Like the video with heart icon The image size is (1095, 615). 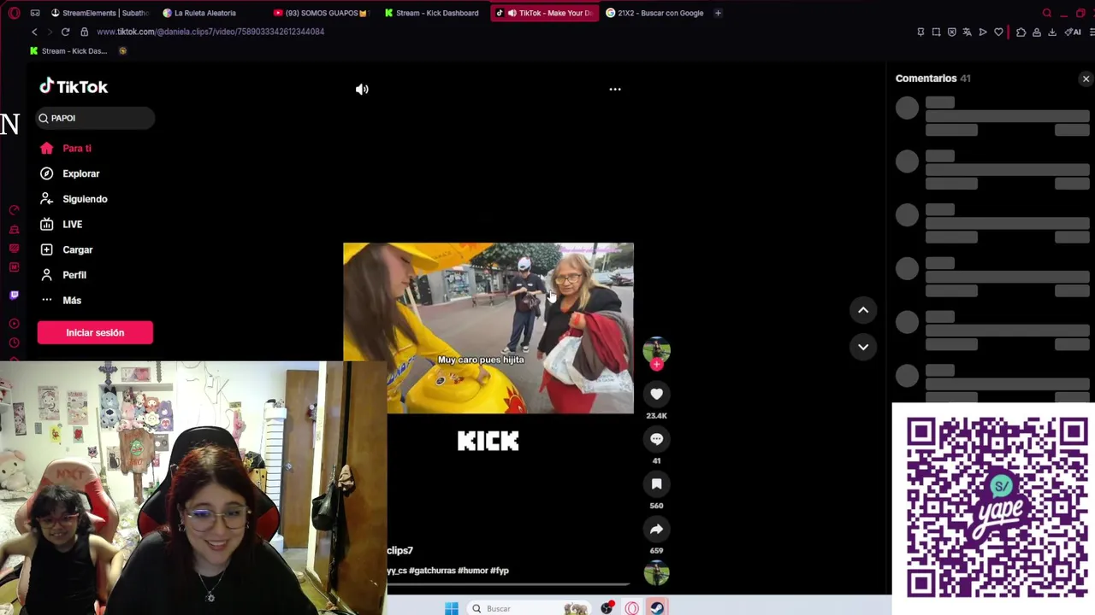click(656, 394)
